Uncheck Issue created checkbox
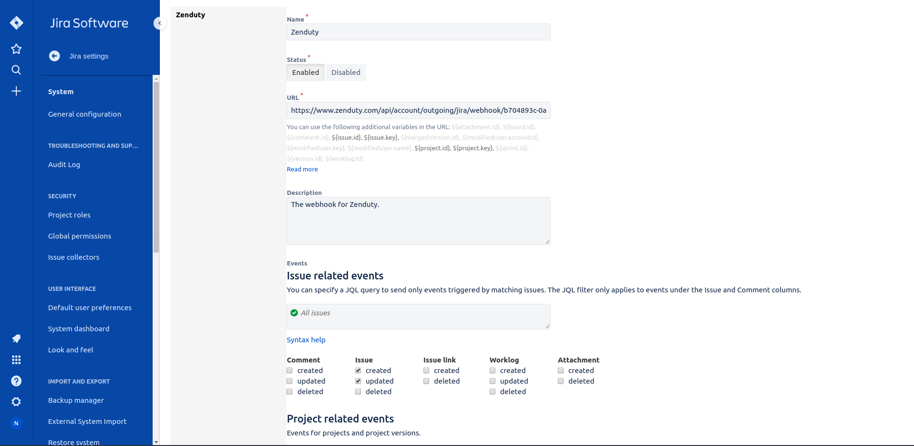The image size is (914, 446). (358, 371)
